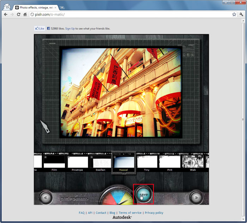
Task: Reload the page with the refresh icon
Action: click(x=19, y=14)
